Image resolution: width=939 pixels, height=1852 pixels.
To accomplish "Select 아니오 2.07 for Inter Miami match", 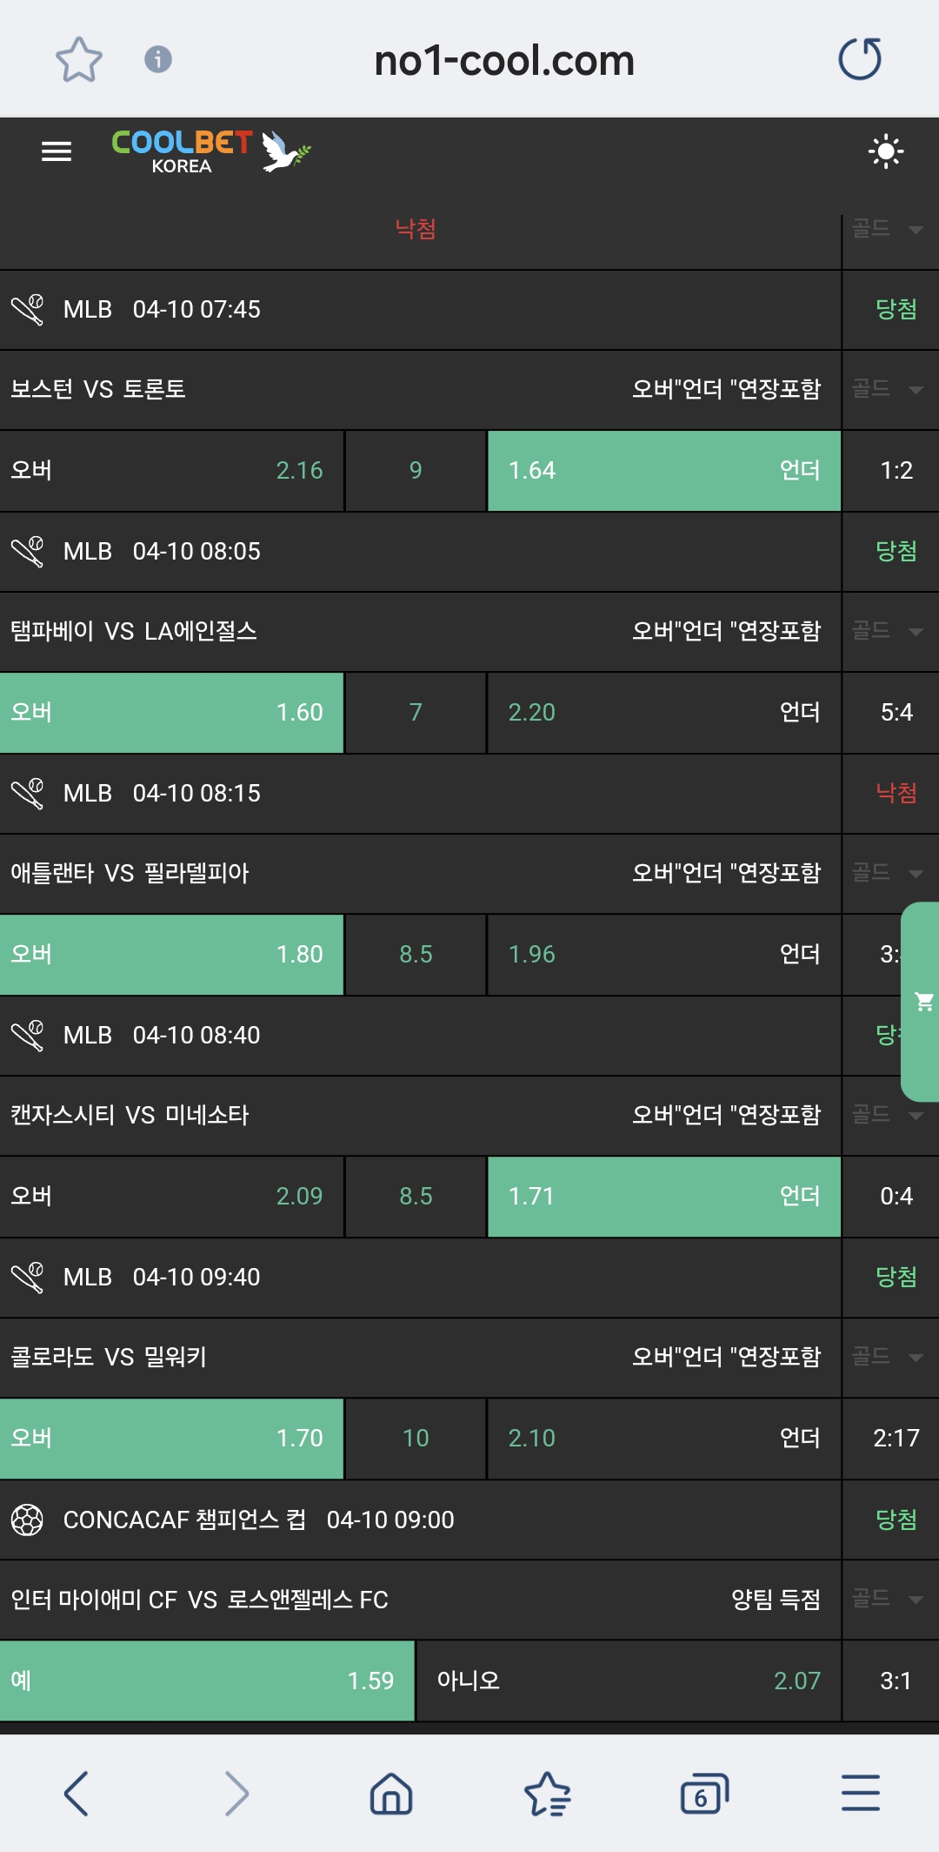I will tap(628, 1681).
